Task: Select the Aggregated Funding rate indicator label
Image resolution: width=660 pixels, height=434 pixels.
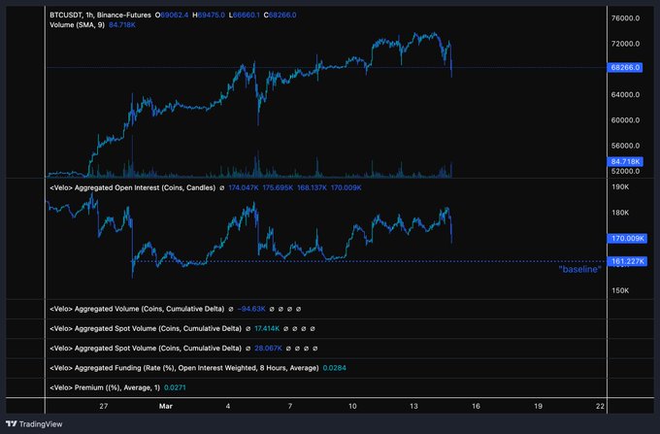Action: coord(184,368)
